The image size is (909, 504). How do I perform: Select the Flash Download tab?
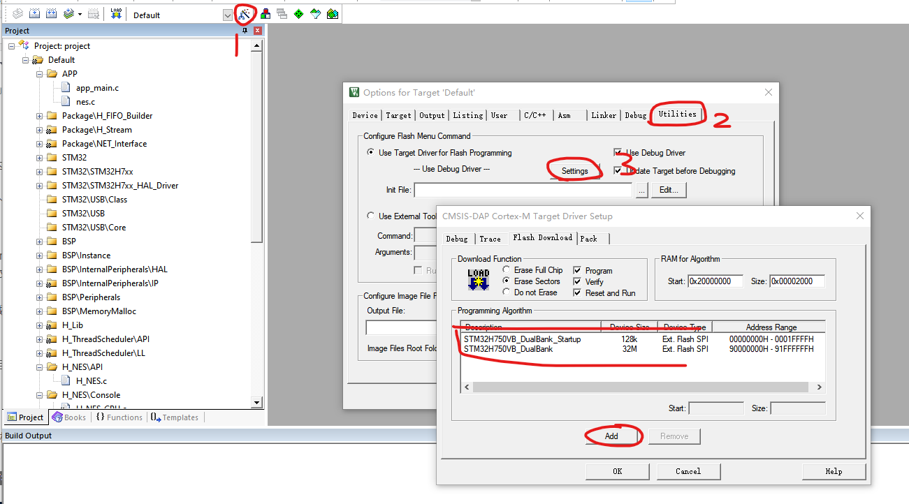(542, 237)
